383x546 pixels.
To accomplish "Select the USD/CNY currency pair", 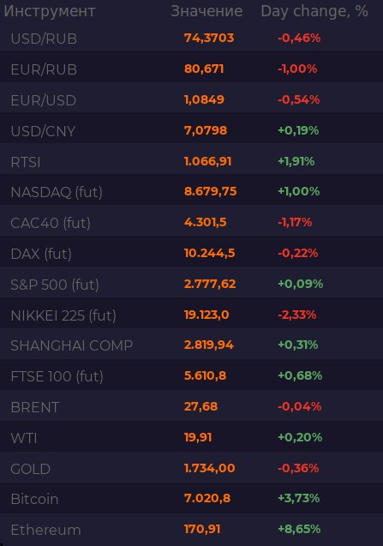I will [x=192, y=130].
